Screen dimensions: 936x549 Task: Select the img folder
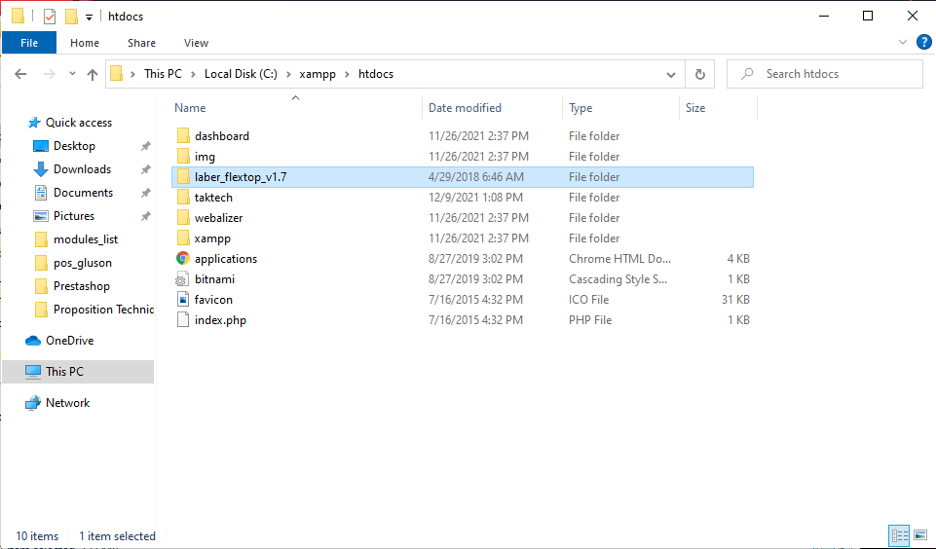(x=205, y=157)
